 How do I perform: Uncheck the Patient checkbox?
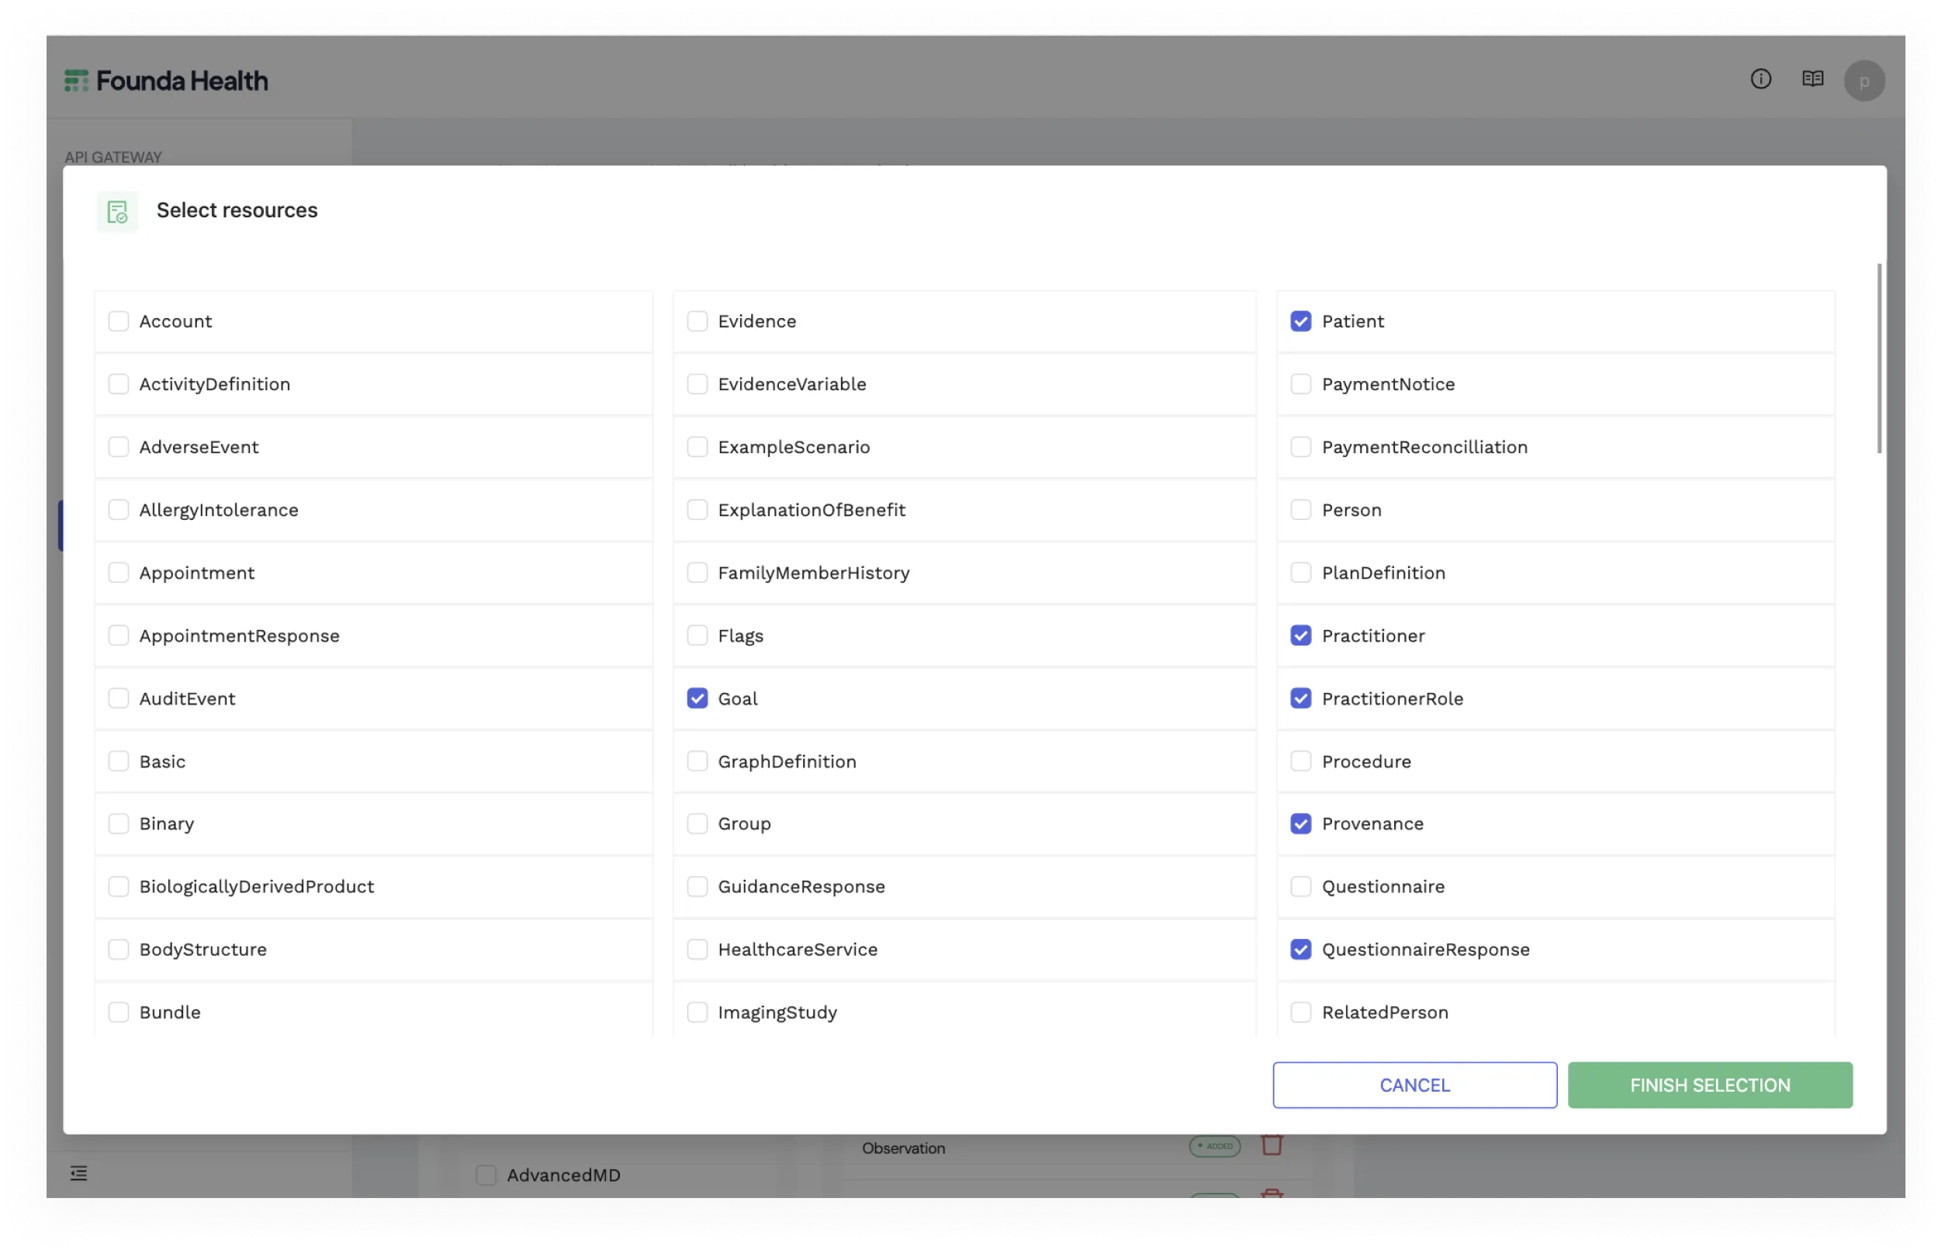1300,320
